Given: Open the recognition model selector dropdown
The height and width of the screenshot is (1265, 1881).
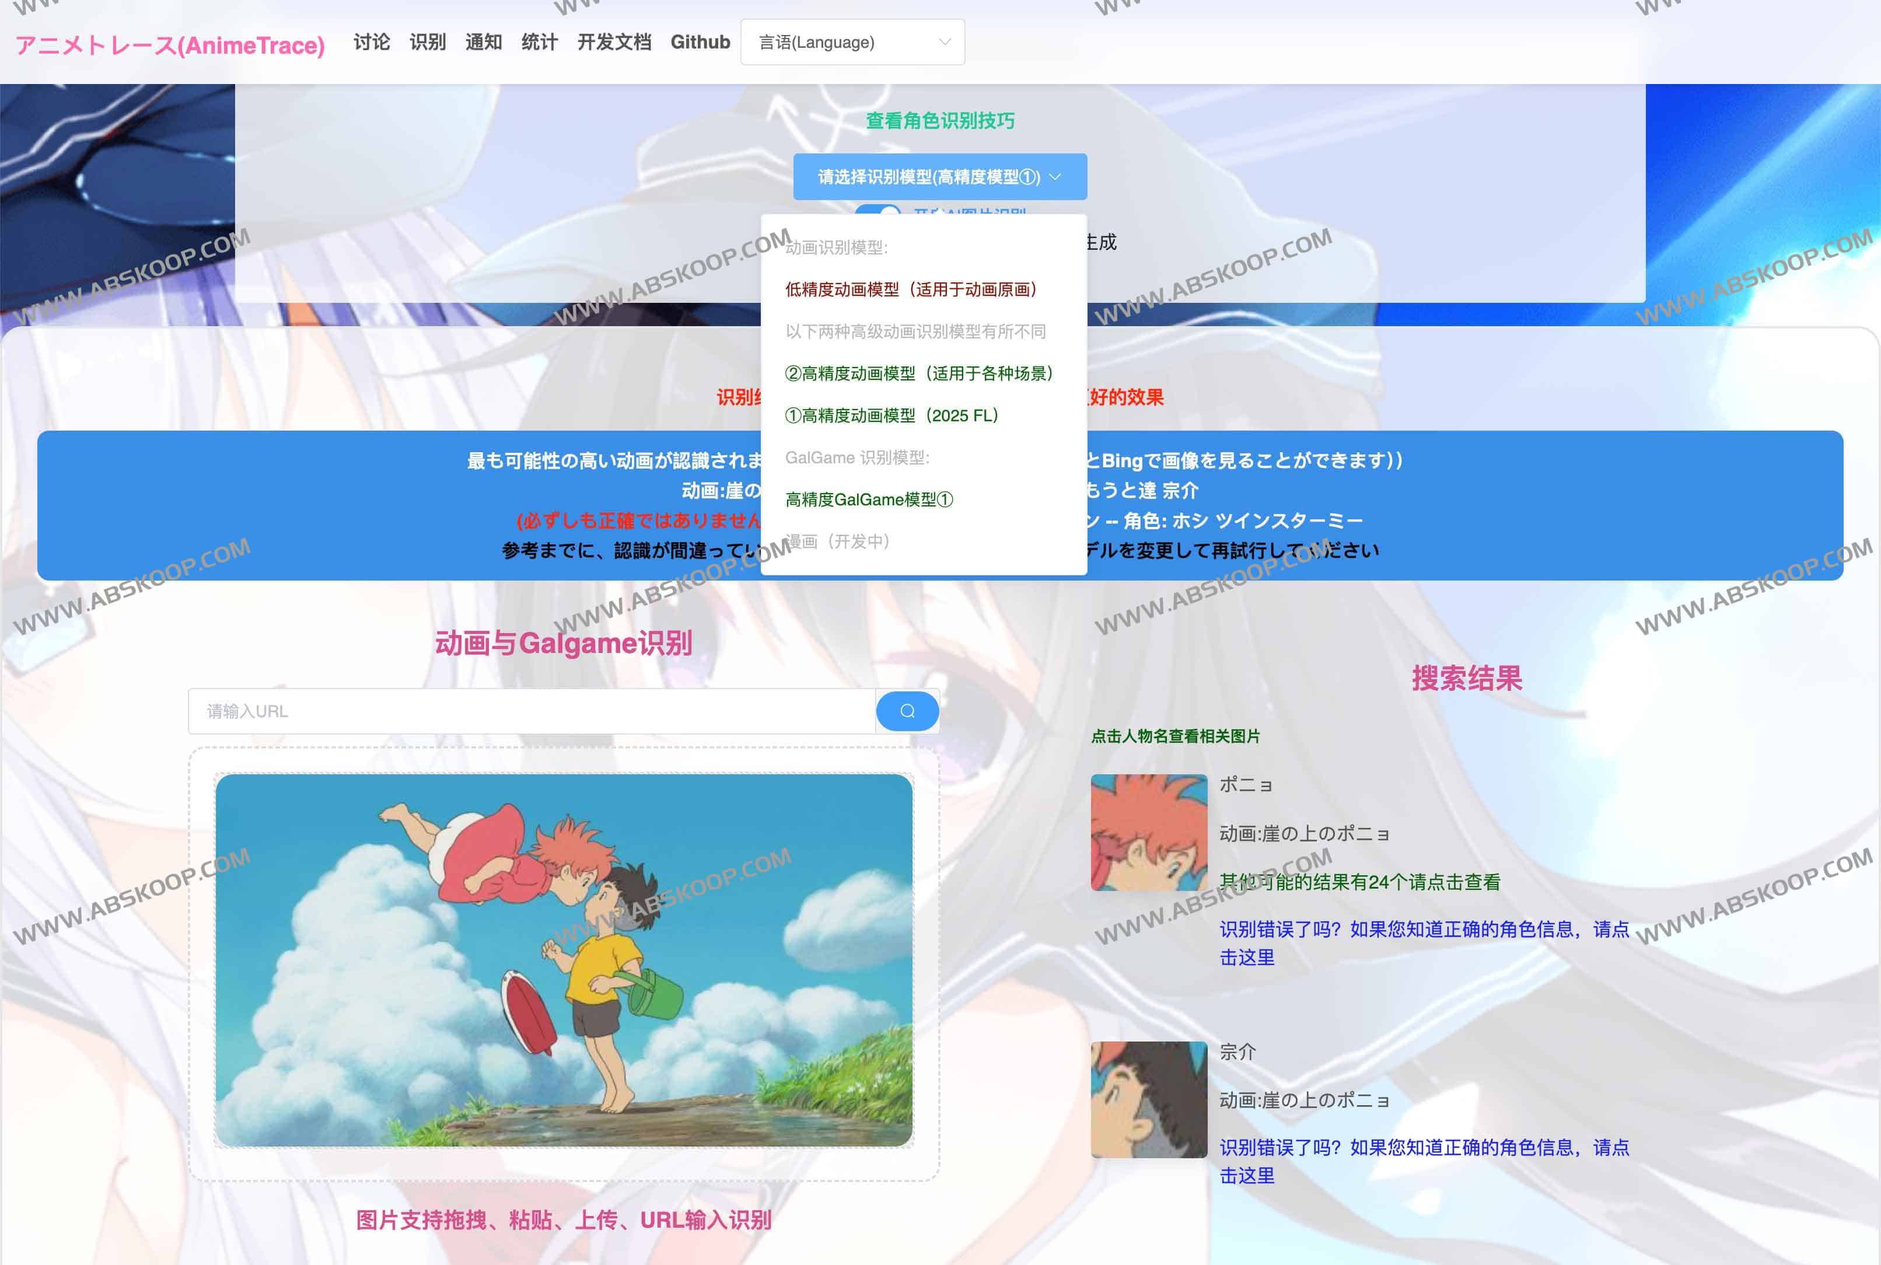Looking at the screenshot, I should point(940,176).
